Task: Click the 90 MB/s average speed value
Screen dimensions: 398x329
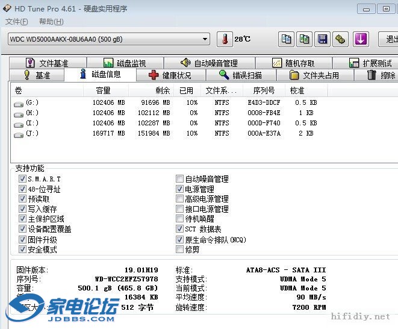Action: click(x=311, y=297)
